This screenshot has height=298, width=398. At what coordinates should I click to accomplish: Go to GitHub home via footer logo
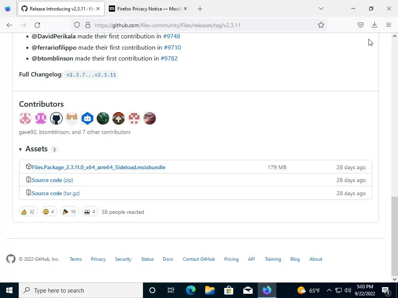point(11,259)
